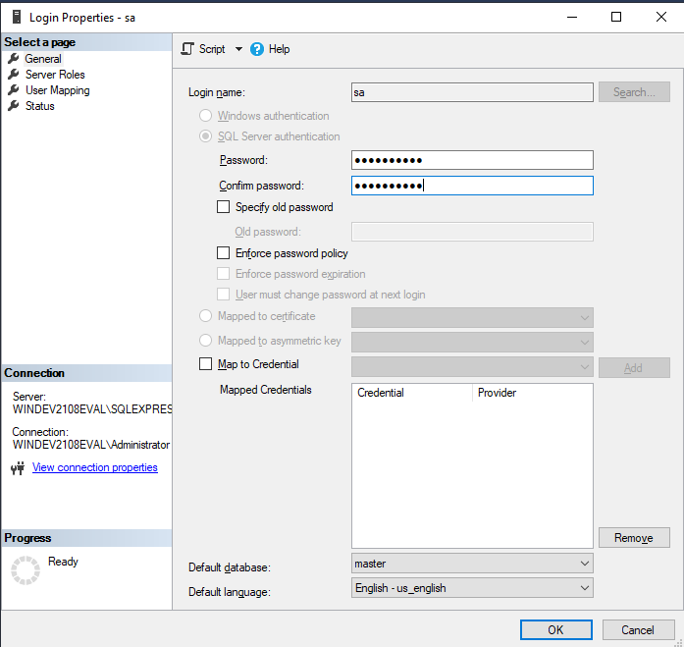Click the WINDEV2108EVAL\Administrator connection text
Image resolution: width=684 pixels, height=647 pixels.
click(x=91, y=445)
